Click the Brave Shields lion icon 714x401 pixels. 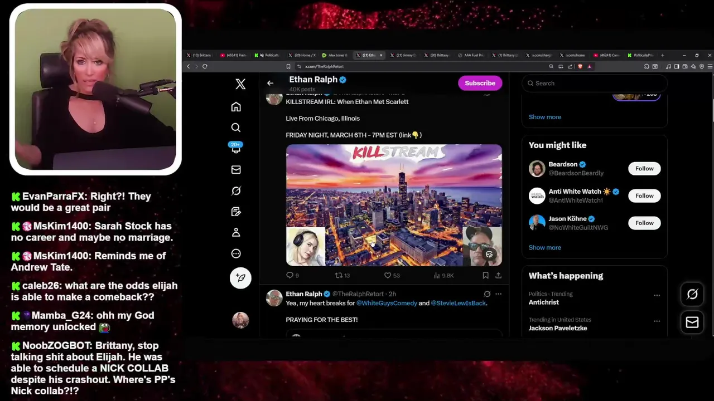click(x=580, y=66)
